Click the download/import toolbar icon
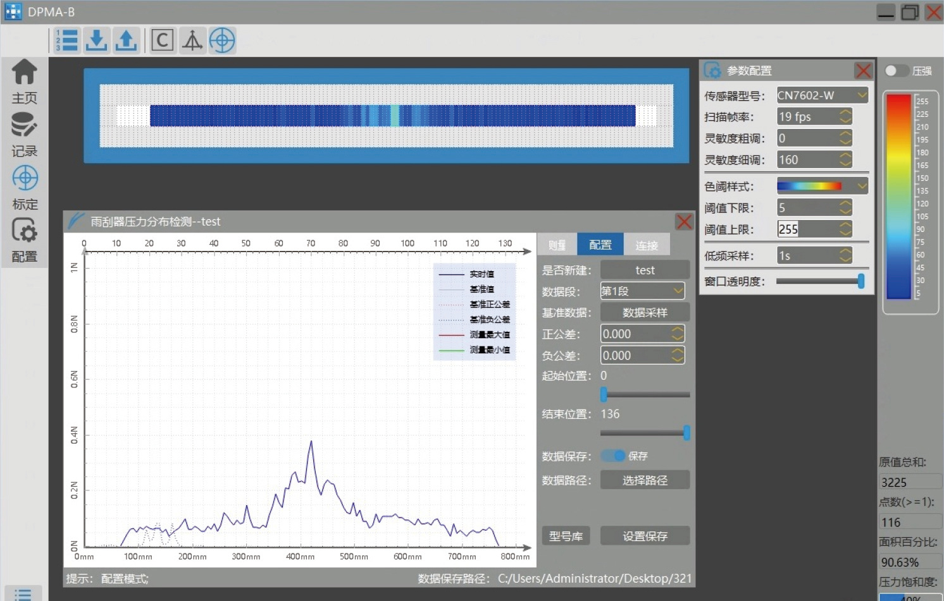The height and width of the screenshot is (601, 944). pos(96,40)
